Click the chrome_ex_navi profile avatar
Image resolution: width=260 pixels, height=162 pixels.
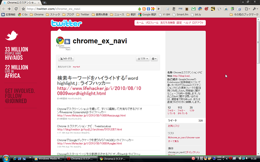(63, 43)
